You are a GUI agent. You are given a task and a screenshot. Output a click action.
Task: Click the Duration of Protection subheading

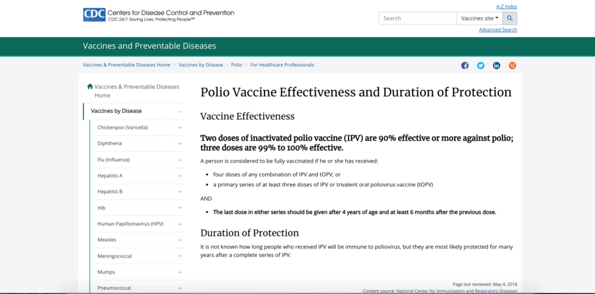pyautogui.click(x=250, y=233)
